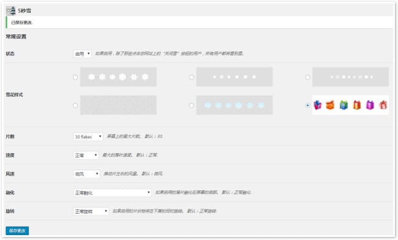
Task: Select the gift boxes style radio button
Action: point(307,105)
